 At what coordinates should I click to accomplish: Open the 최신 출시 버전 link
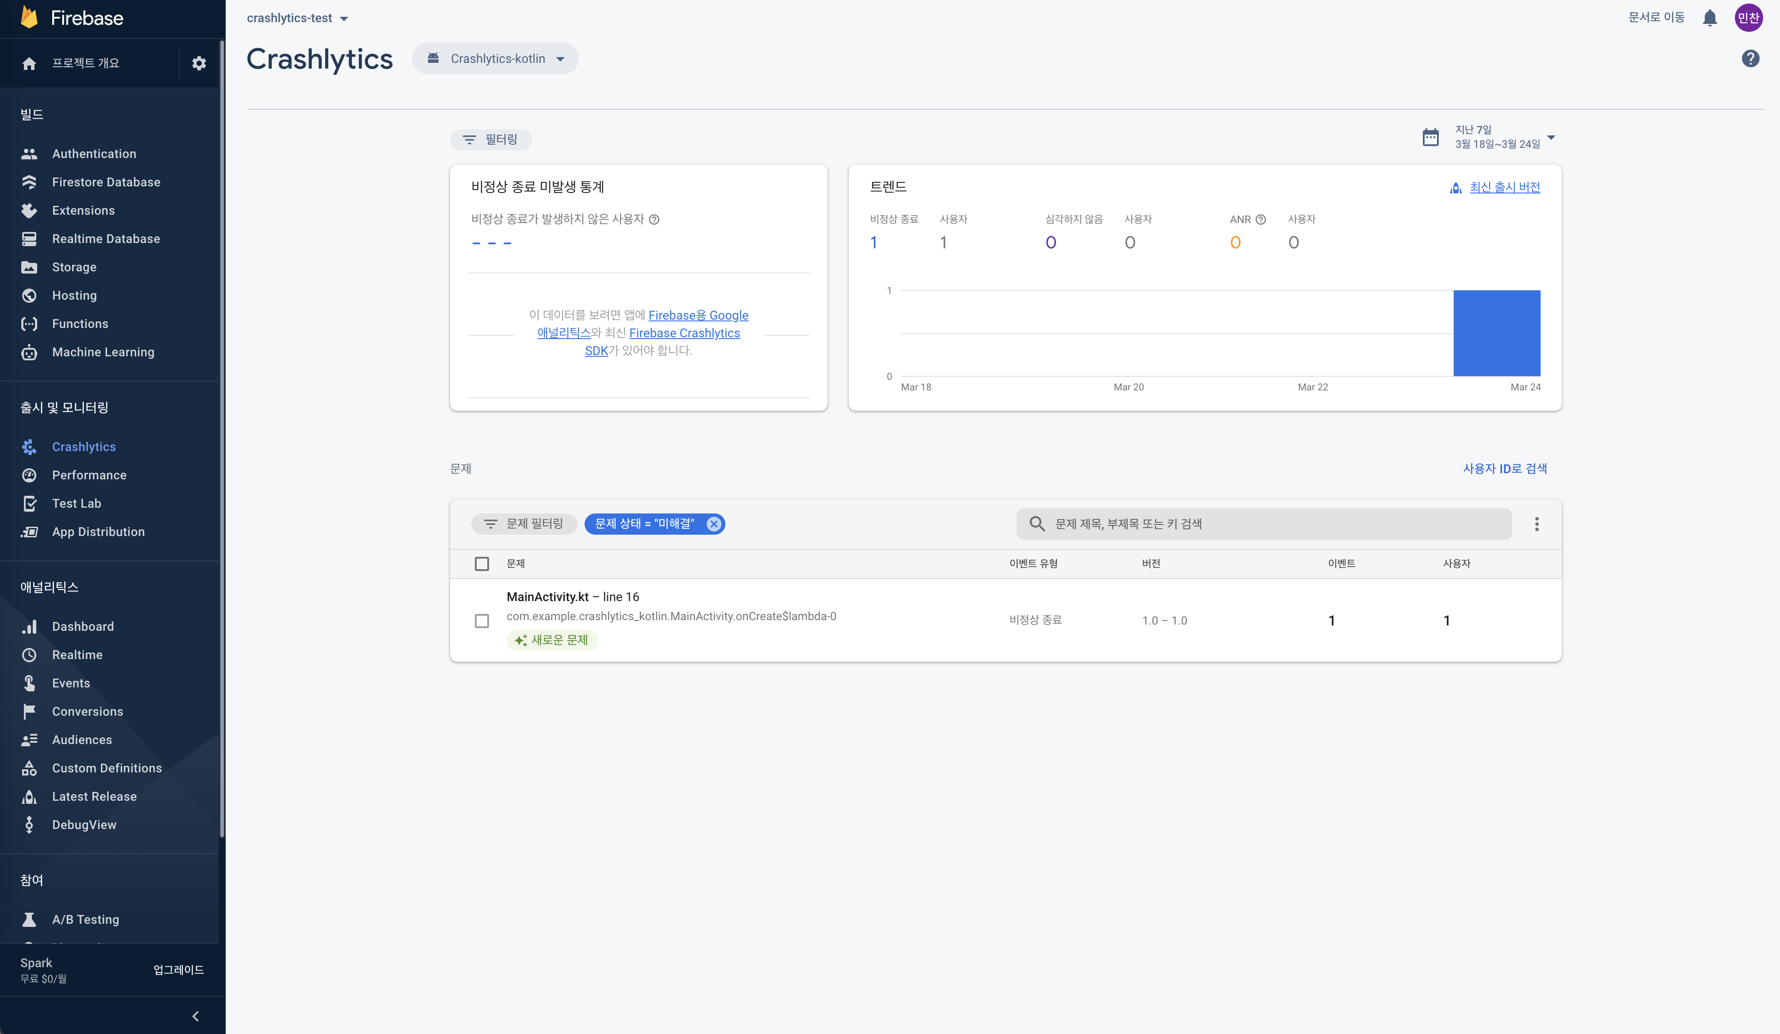[1505, 187]
